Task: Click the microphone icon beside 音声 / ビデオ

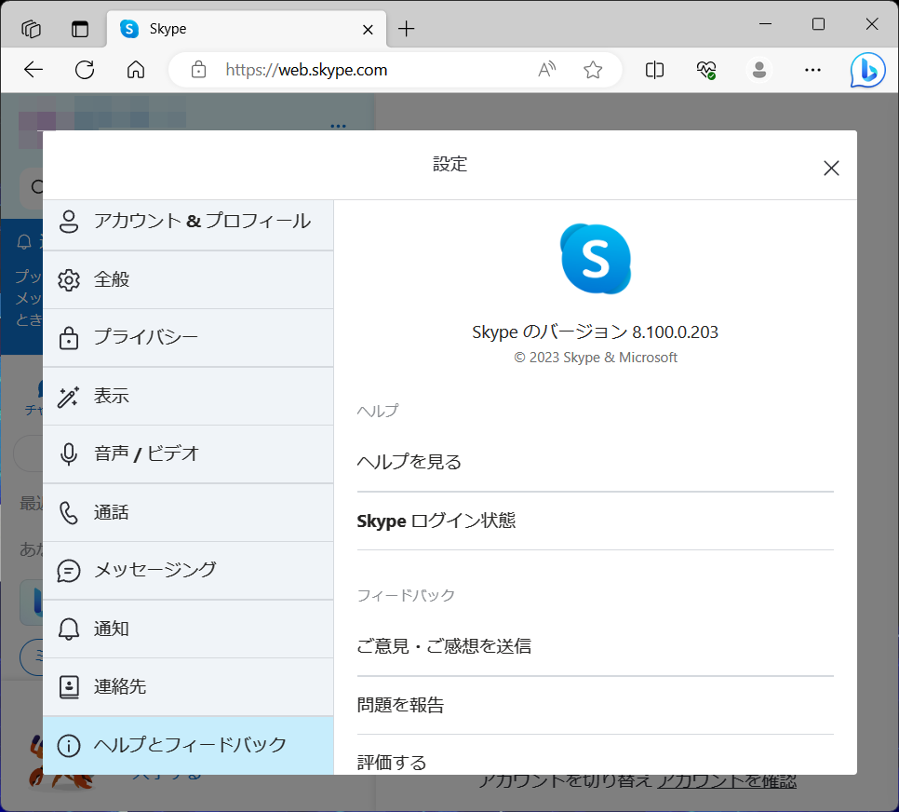Action: [x=69, y=454]
